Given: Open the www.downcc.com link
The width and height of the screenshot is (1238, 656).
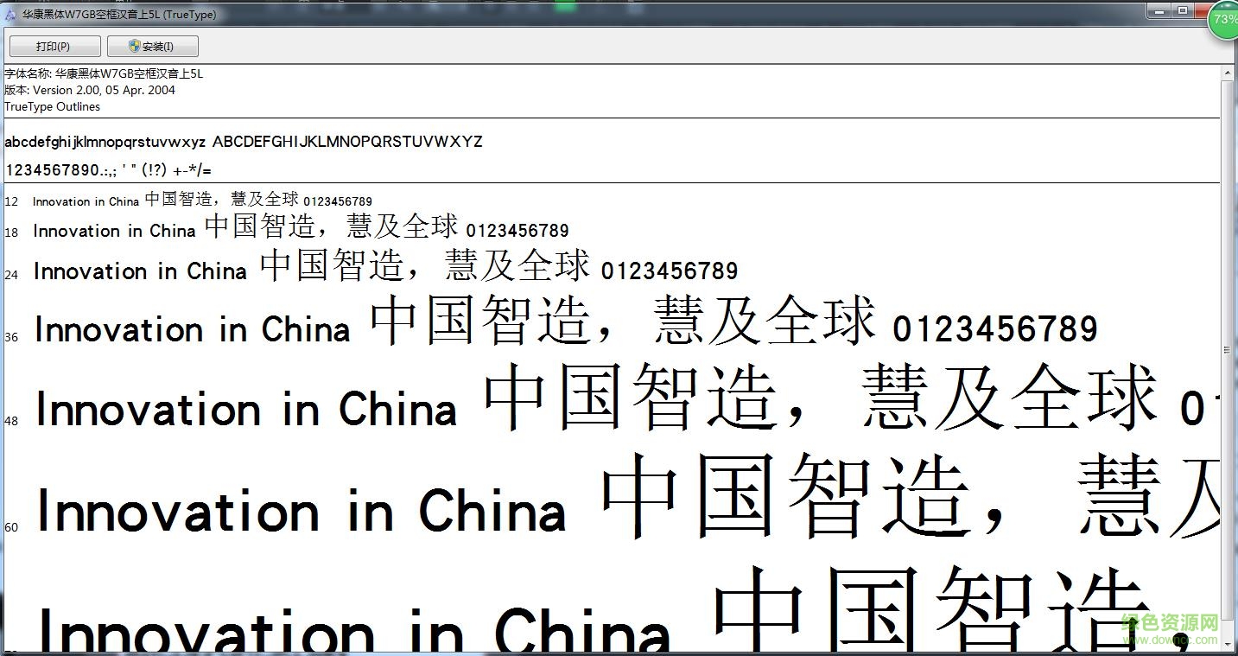Looking at the screenshot, I should click(1168, 641).
